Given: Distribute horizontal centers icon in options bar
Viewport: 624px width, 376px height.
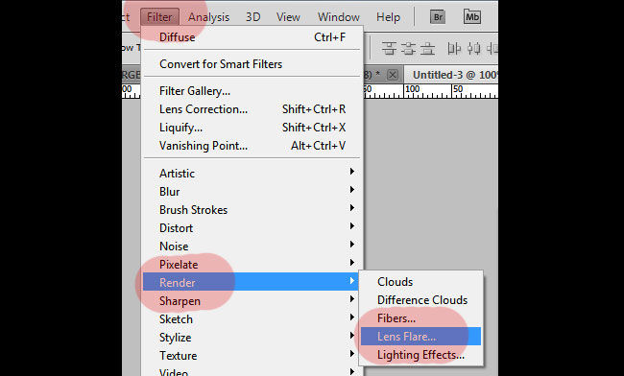Looking at the screenshot, I should [x=473, y=48].
